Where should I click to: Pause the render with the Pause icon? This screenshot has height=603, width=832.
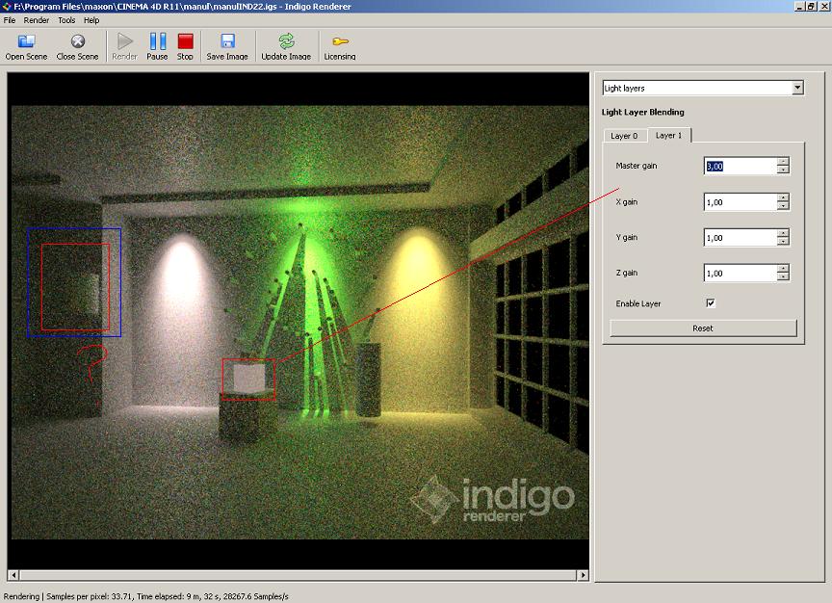157,41
